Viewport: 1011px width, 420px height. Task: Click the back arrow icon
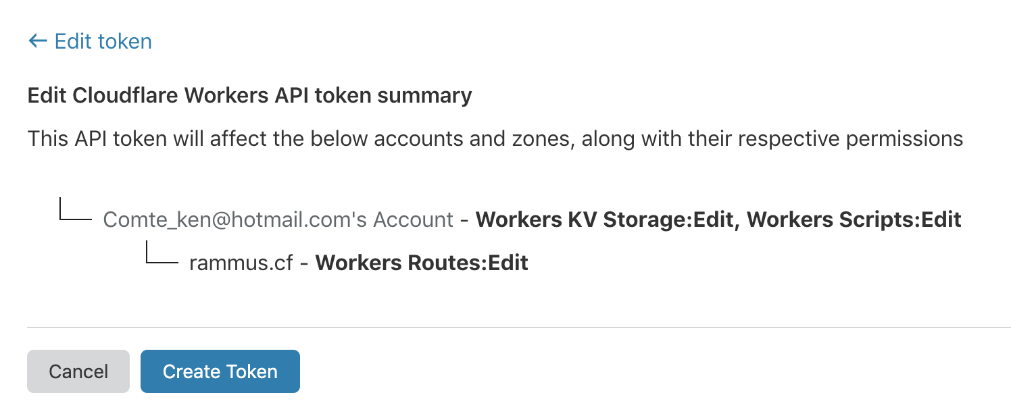[x=37, y=42]
